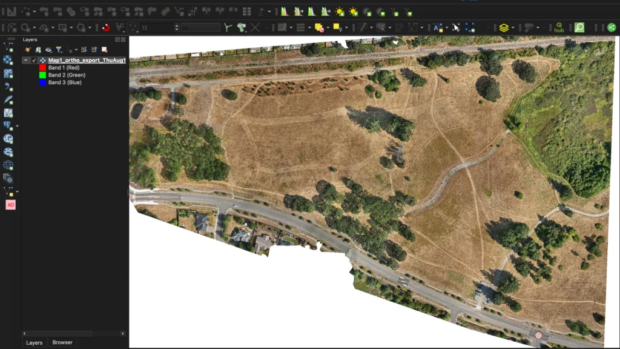Click the deselect features icon
This screenshot has width=620, height=349.
[319, 27]
